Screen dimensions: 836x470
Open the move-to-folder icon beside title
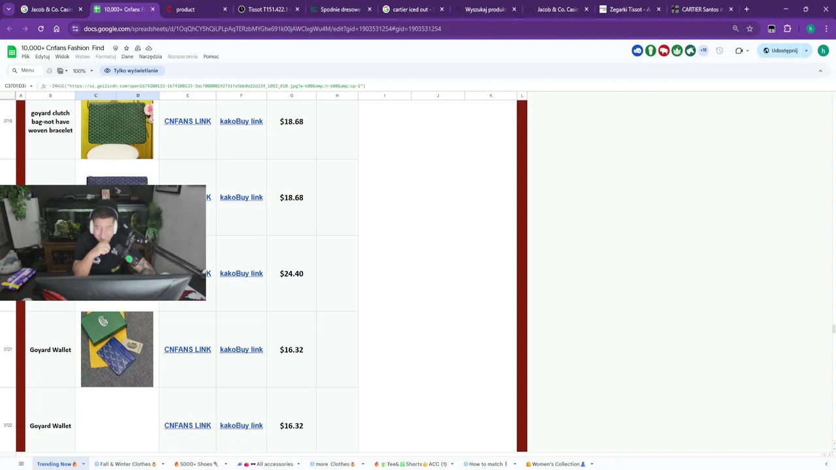137,48
